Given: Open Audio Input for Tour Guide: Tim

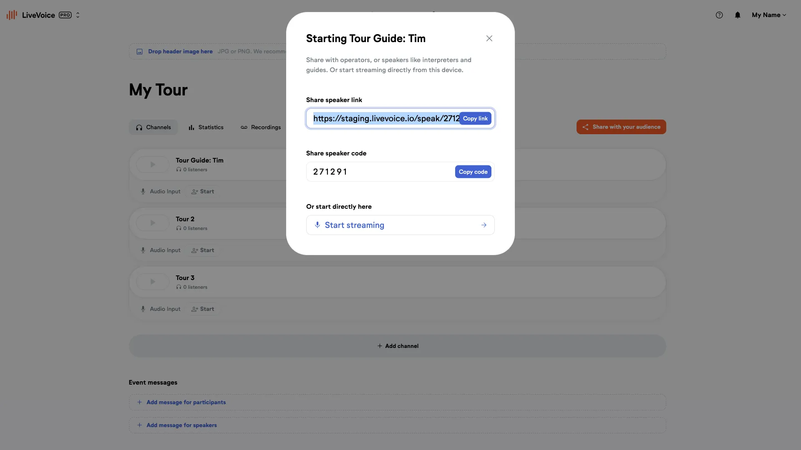Looking at the screenshot, I should [161, 192].
